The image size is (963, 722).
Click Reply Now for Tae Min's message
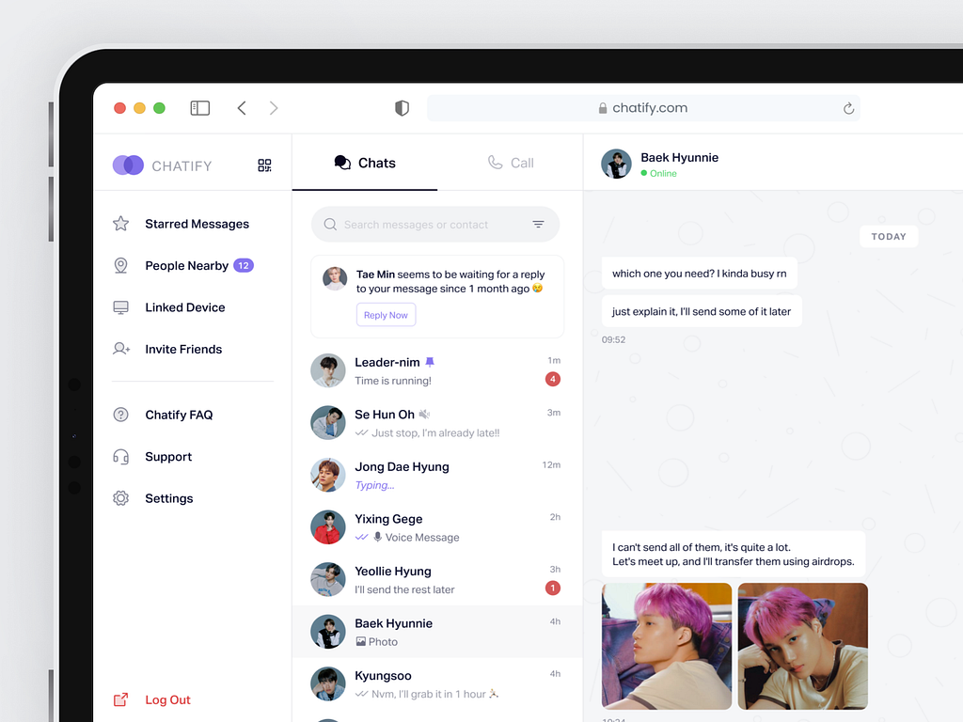(386, 314)
